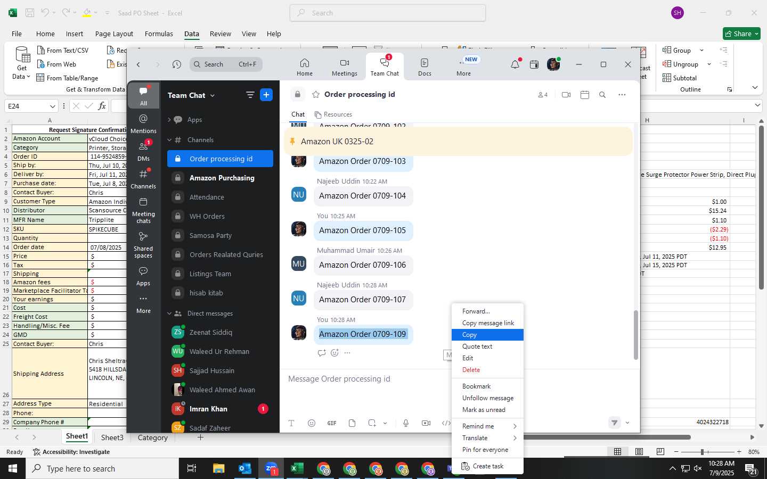
Task: Open the Excel Group dropdown arrow
Action: coord(701,51)
